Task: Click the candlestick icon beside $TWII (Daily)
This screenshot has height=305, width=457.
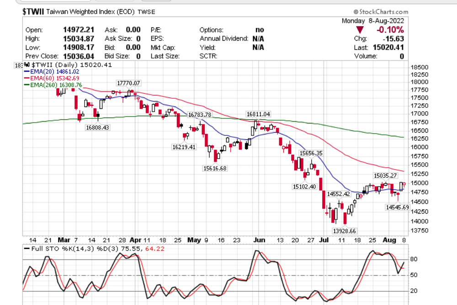Action: click(x=27, y=65)
